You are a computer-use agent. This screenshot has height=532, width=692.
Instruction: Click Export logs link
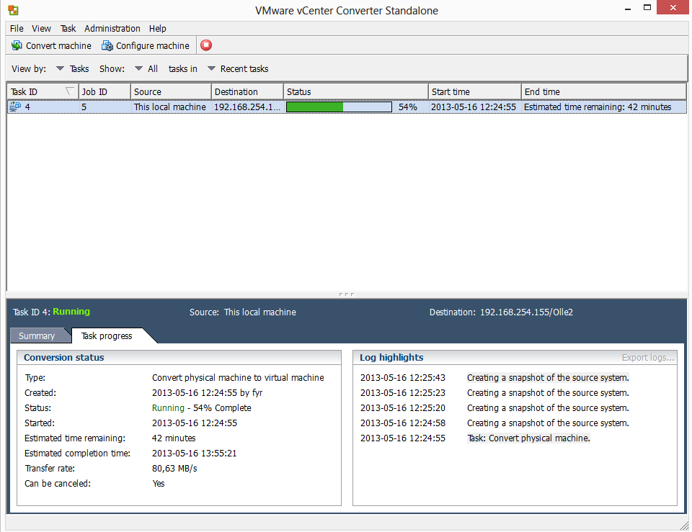click(x=648, y=358)
